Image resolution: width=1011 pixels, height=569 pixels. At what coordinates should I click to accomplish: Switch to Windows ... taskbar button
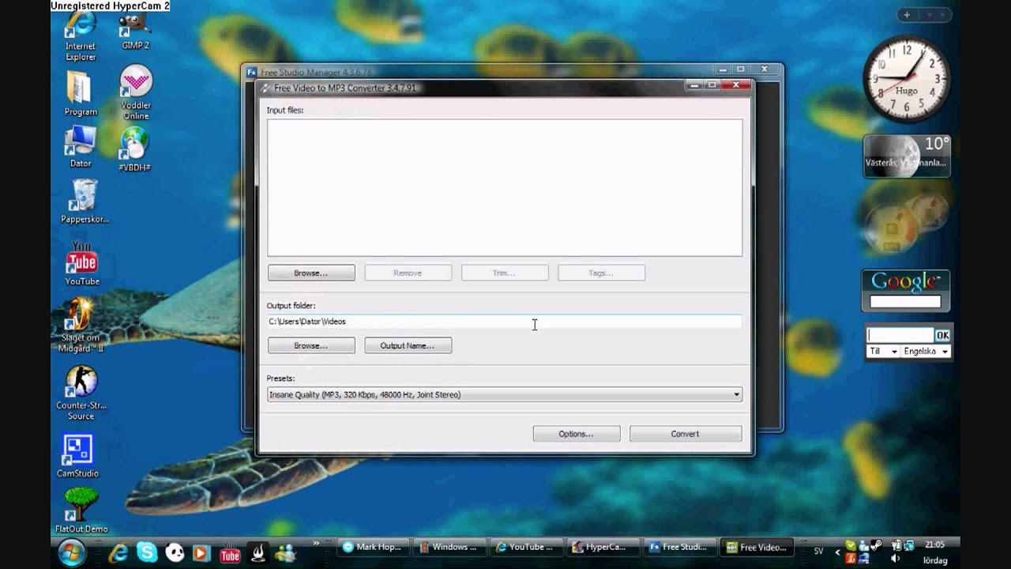(448, 547)
